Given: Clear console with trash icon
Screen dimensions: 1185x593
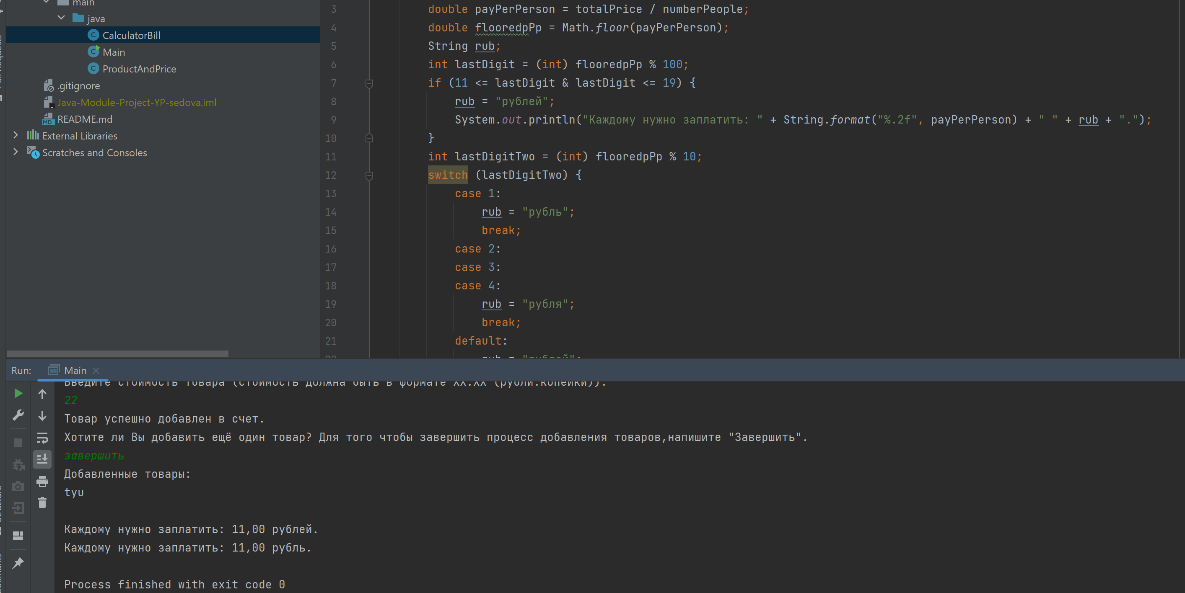Looking at the screenshot, I should tap(42, 503).
